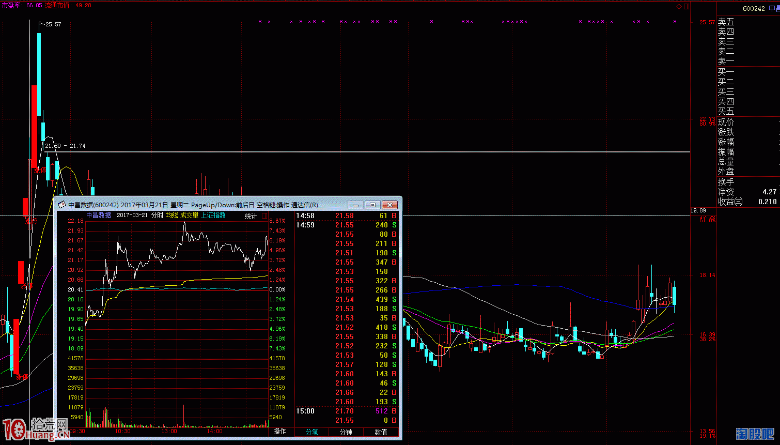Minimize the 中昌数据 intraday popup window
Screen dimensions: 780x445
pyautogui.click(x=355, y=205)
